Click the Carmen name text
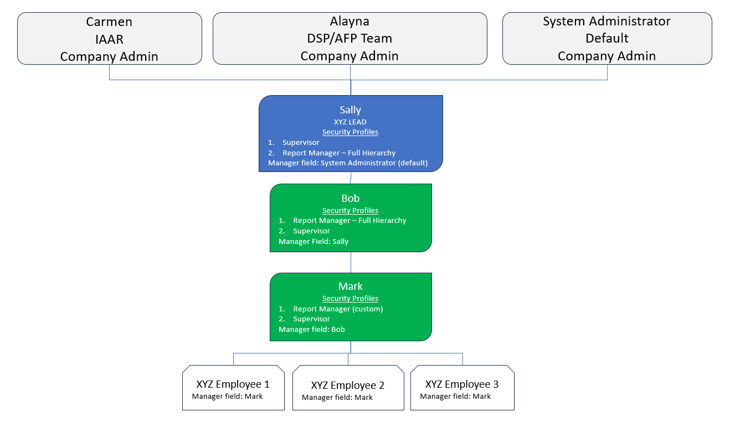The width and height of the screenshot is (730, 422). pyautogui.click(x=109, y=22)
